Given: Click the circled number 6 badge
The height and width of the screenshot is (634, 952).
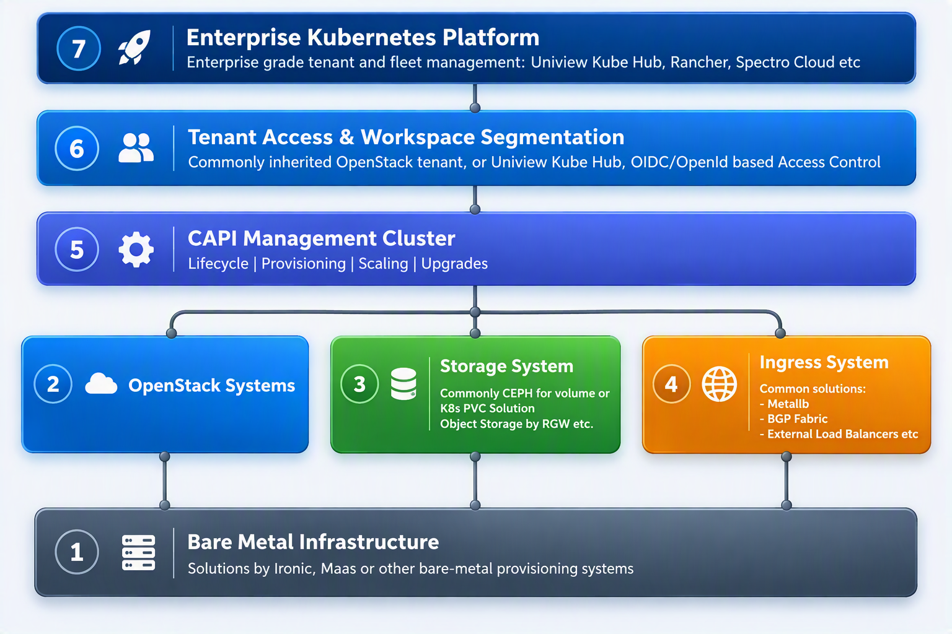Looking at the screenshot, I should [77, 149].
